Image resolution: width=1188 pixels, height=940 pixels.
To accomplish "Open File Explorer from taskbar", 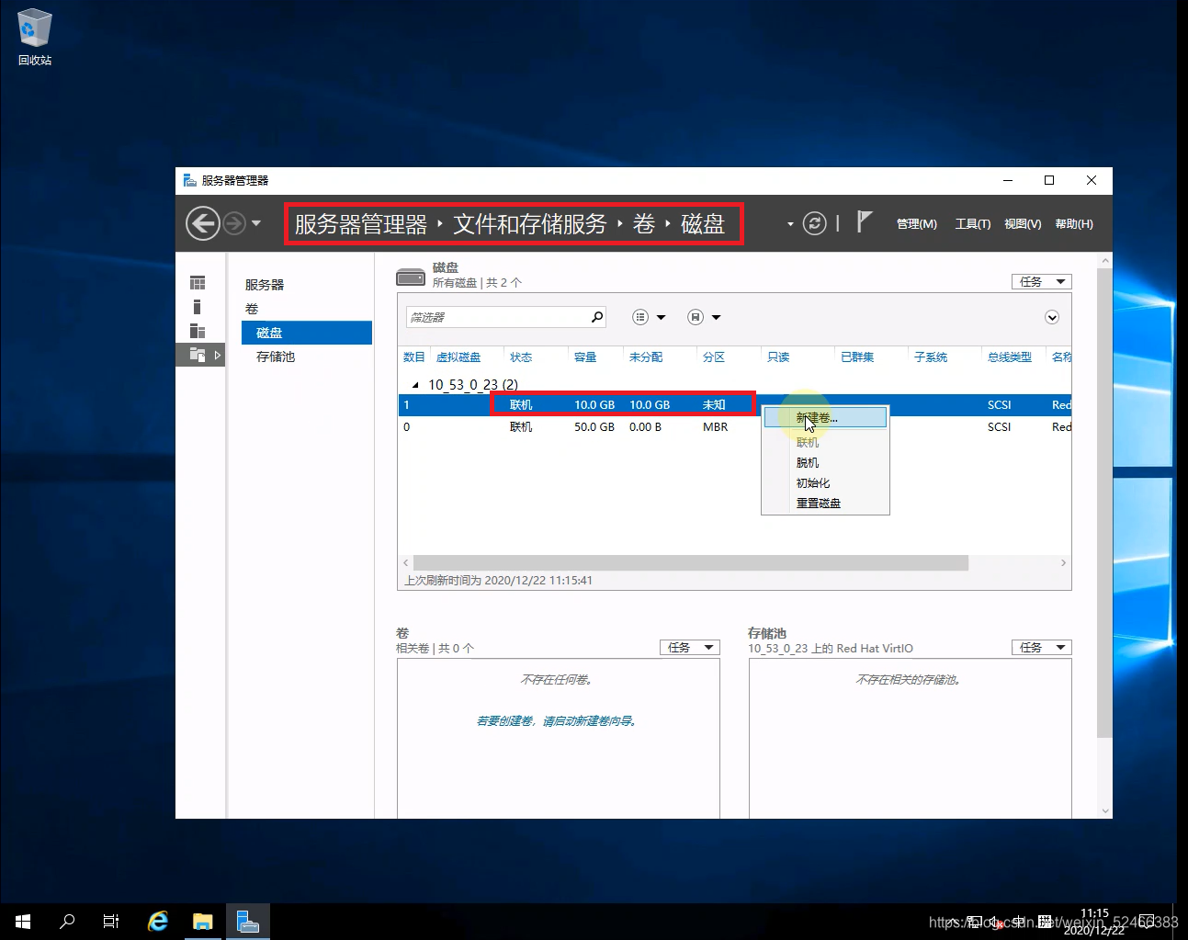I will pos(203,921).
